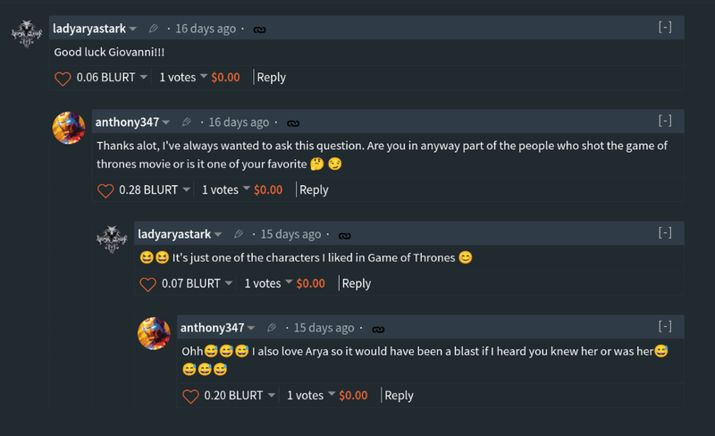Open votes dropdown on 0.28 BLURT comment
The height and width of the screenshot is (436, 715).
point(246,190)
